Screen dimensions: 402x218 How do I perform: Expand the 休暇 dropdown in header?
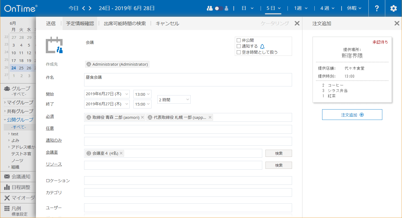[x=354, y=8]
